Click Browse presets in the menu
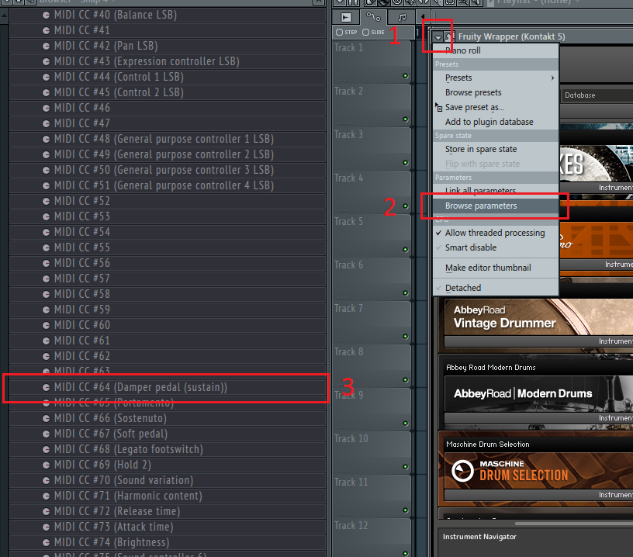Viewport: 633px width, 557px height. click(496, 93)
